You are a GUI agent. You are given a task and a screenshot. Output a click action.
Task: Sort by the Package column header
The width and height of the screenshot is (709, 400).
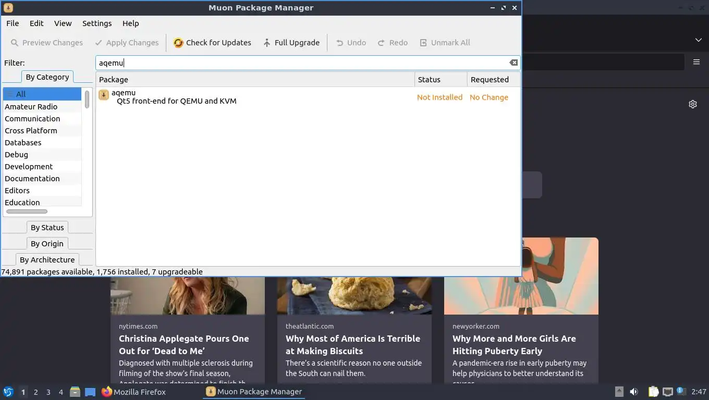255,80
